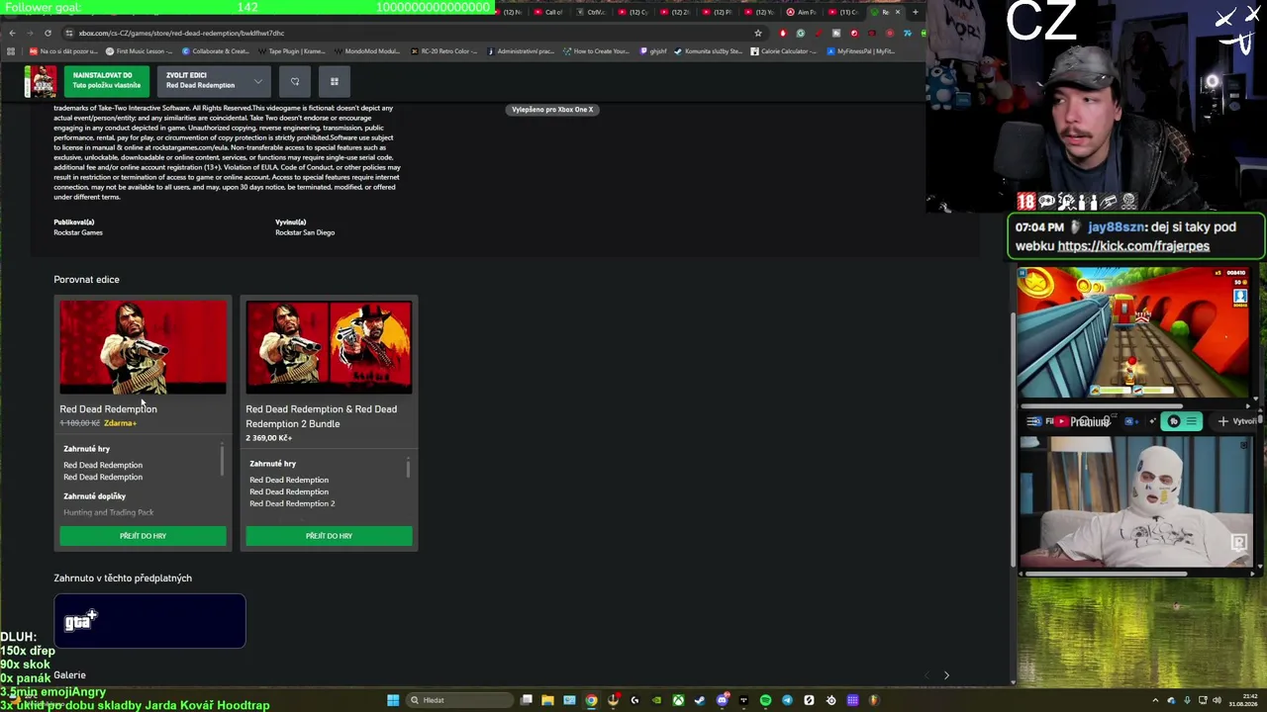The image size is (1267, 712).
Task: Click the Red Dead Redemption edition title
Action: coord(108,408)
